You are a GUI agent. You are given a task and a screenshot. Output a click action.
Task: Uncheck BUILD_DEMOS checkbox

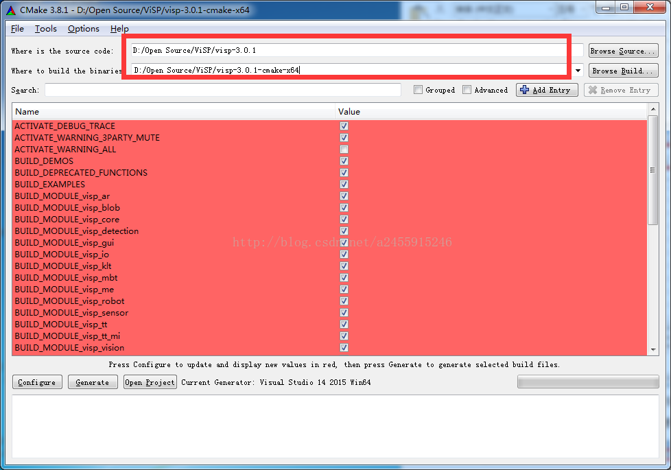(344, 161)
